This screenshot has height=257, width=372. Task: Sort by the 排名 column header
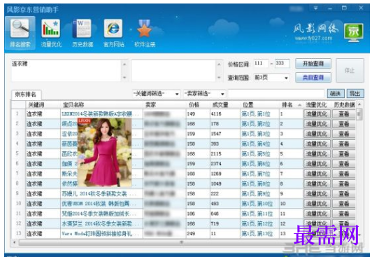click(x=292, y=105)
